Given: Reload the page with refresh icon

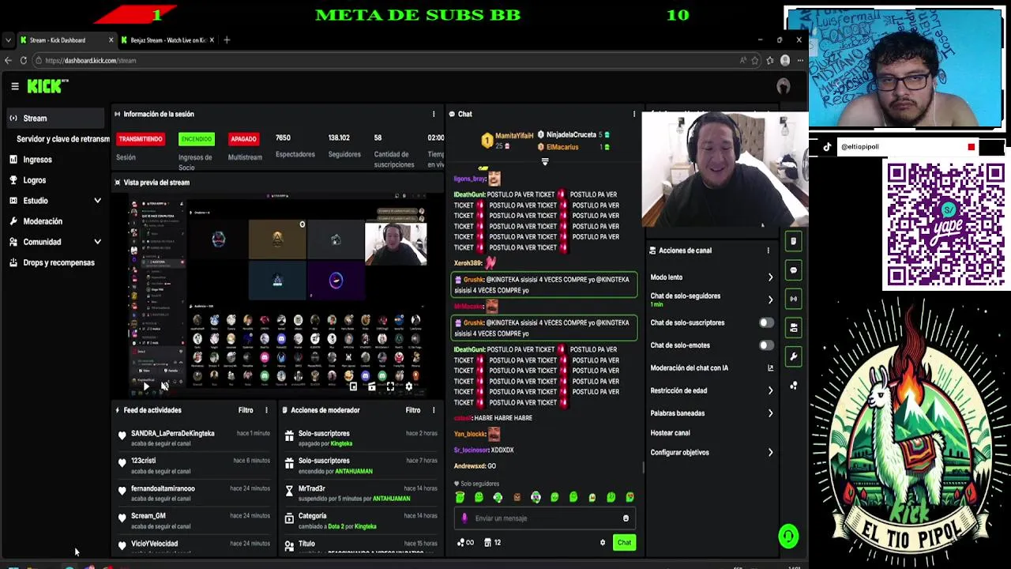Looking at the screenshot, I should (23, 60).
